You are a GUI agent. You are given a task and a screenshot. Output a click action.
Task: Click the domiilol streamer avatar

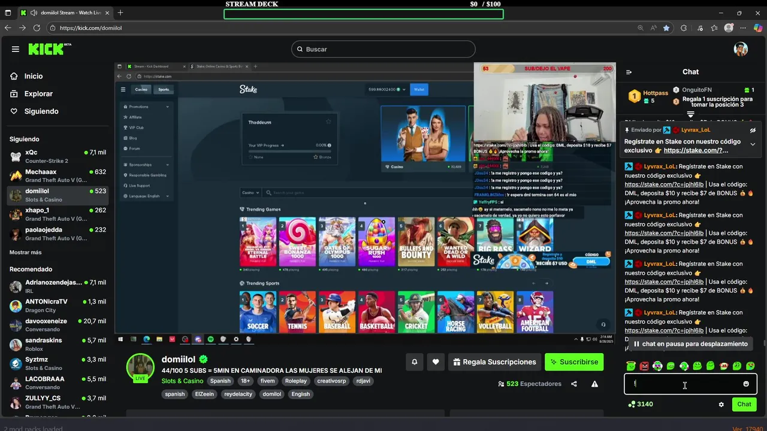click(141, 367)
